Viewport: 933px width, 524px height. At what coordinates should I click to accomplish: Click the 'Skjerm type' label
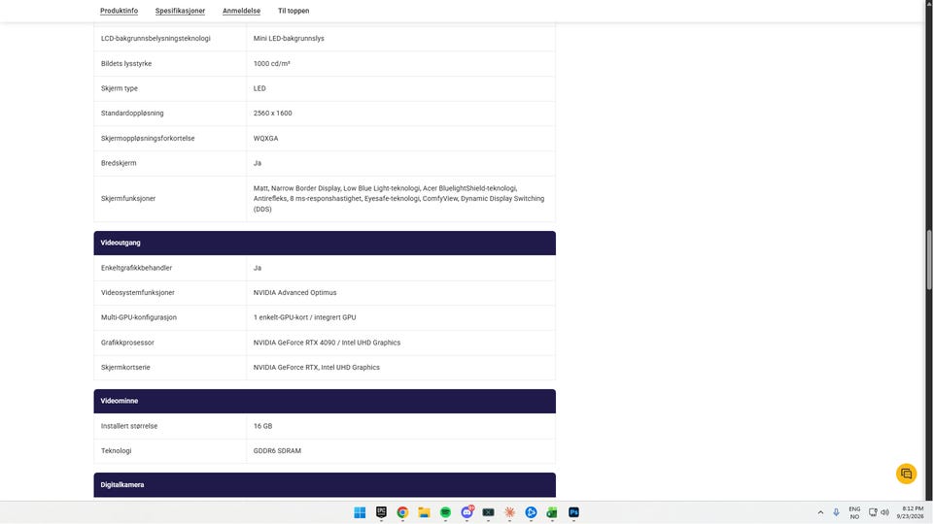119,88
